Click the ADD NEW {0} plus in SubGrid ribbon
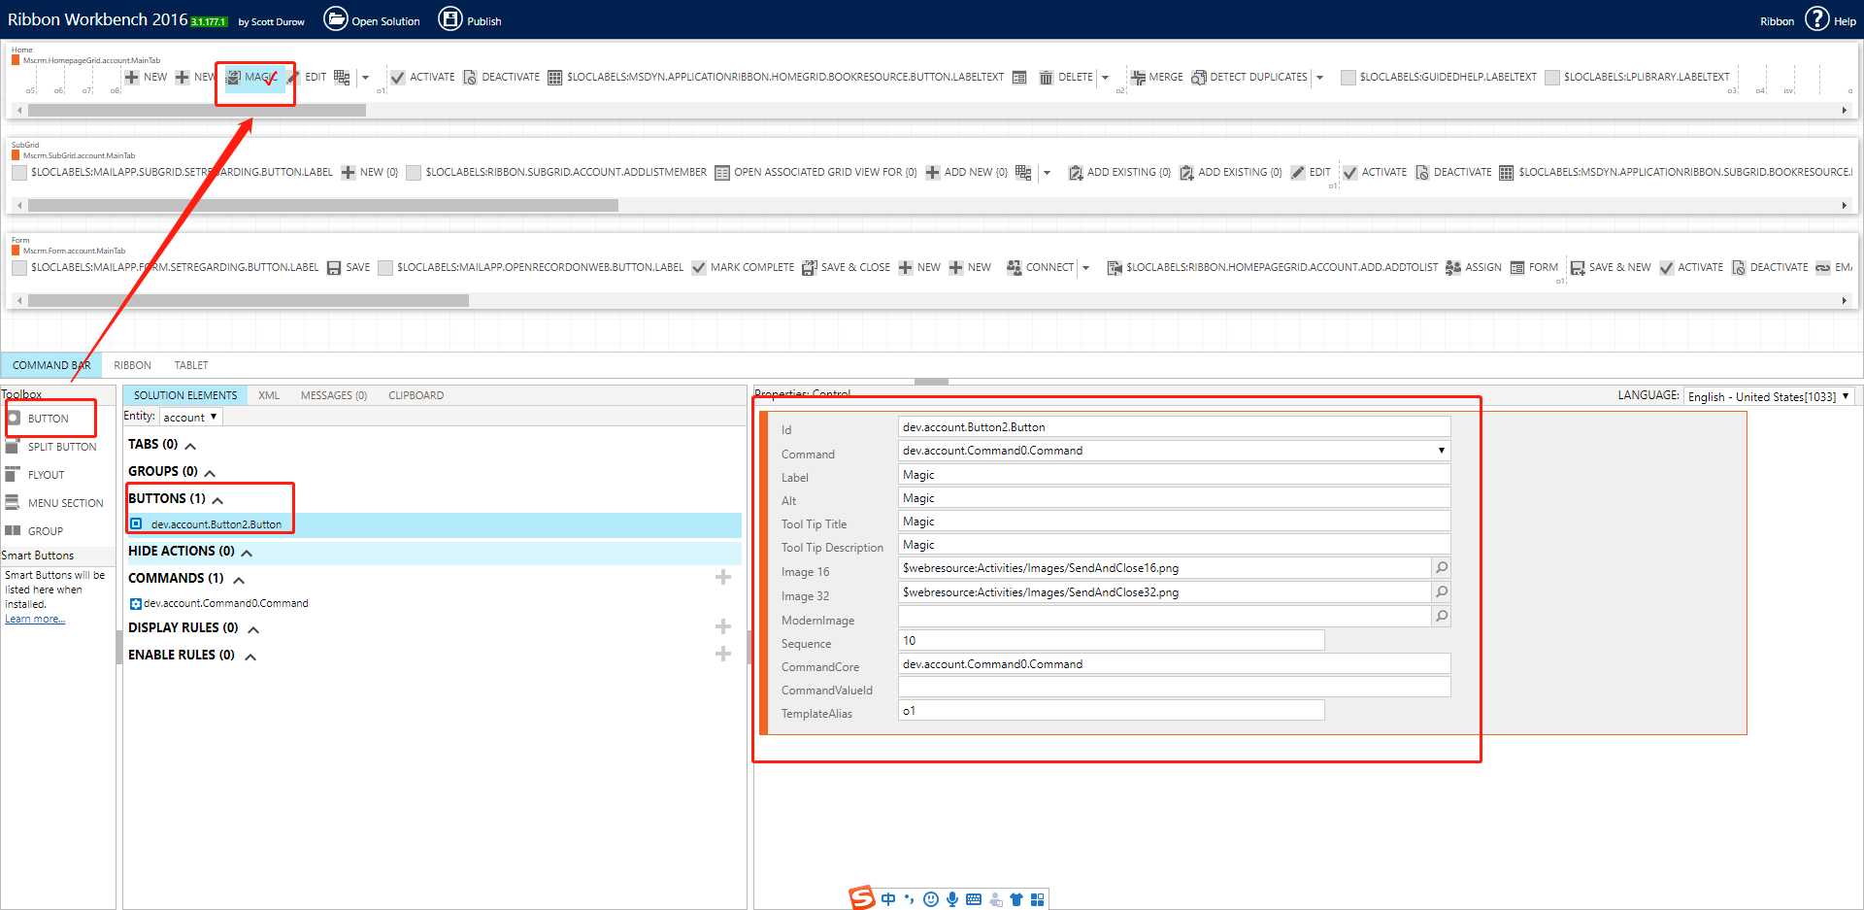 (932, 173)
